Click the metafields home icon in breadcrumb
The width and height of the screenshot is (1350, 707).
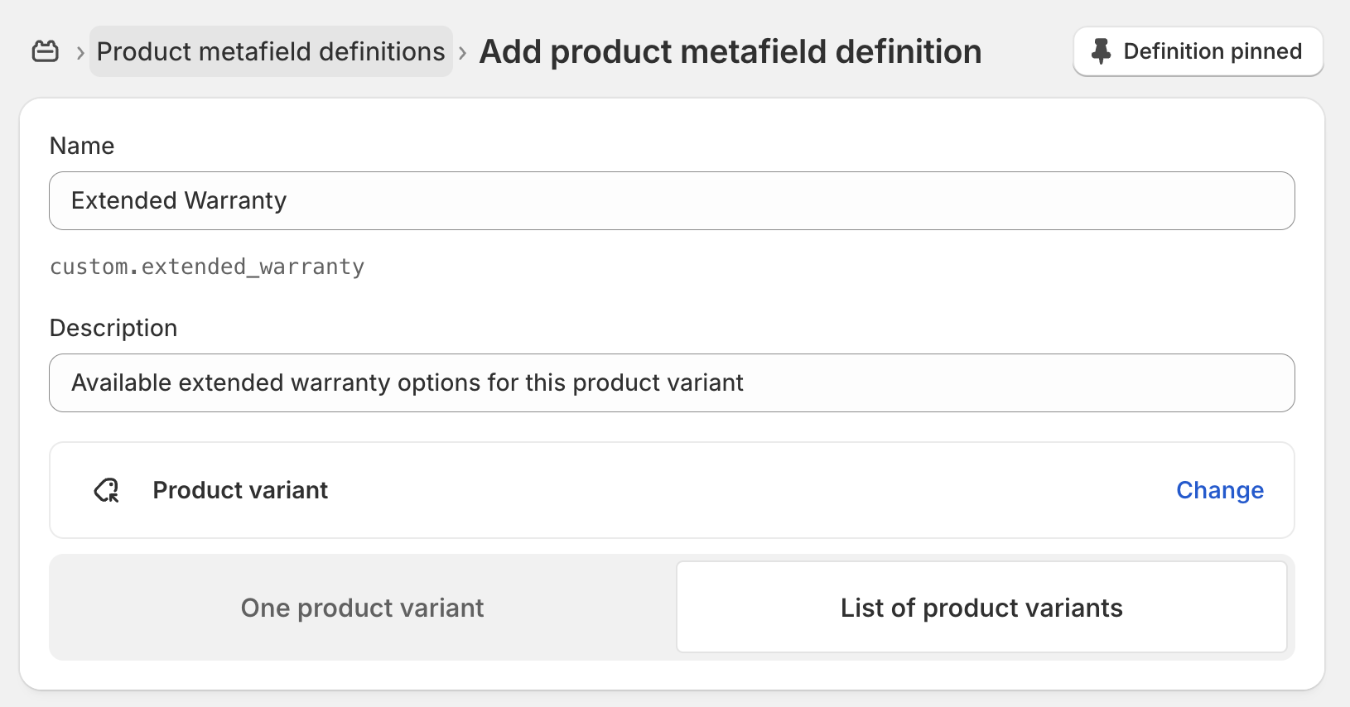click(x=46, y=51)
